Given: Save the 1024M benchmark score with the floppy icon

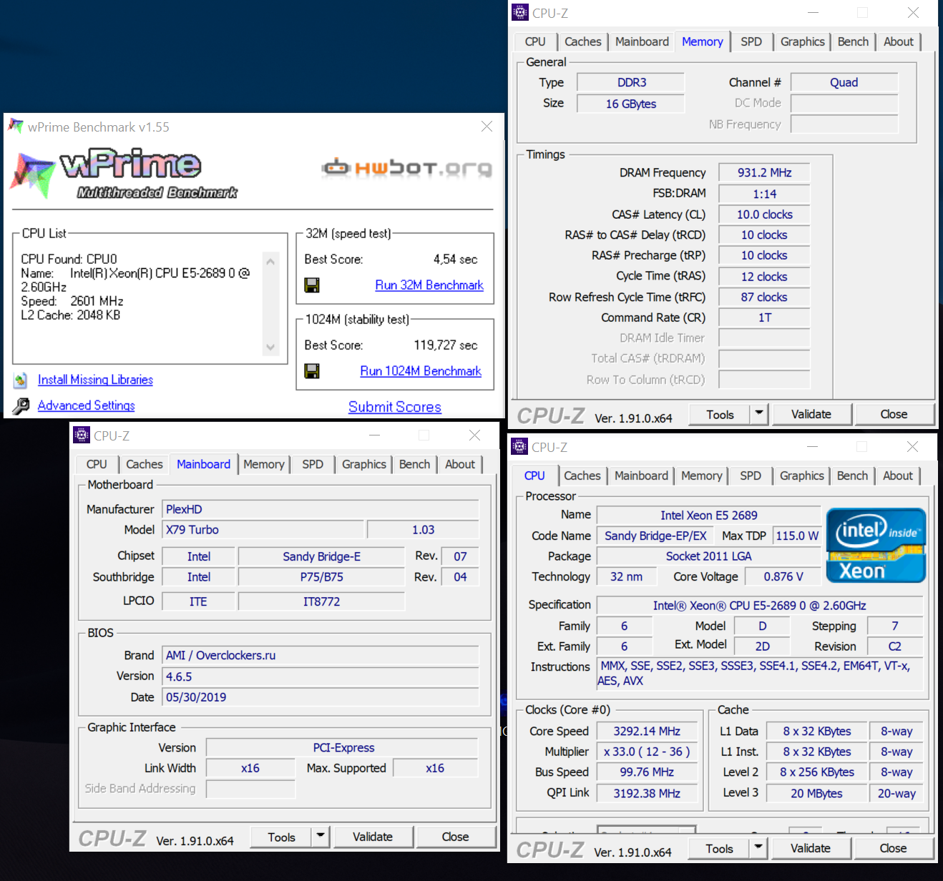Looking at the screenshot, I should click(312, 371).
